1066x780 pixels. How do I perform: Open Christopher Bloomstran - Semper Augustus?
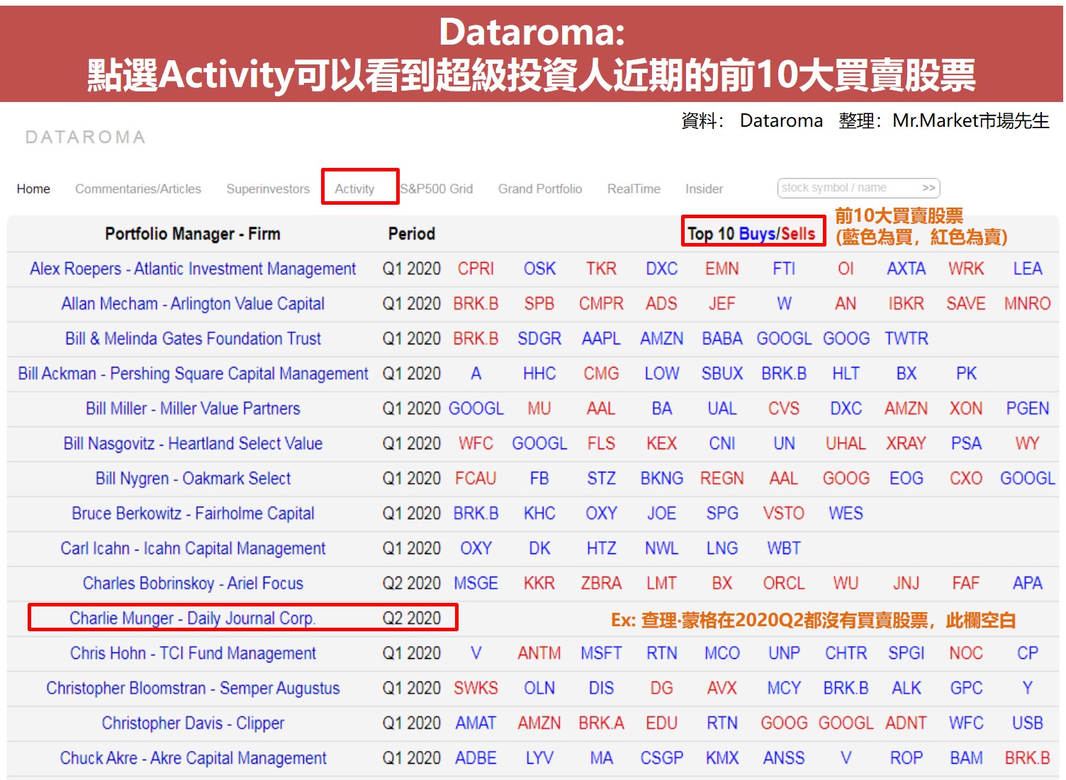click(x=193, y=688)
